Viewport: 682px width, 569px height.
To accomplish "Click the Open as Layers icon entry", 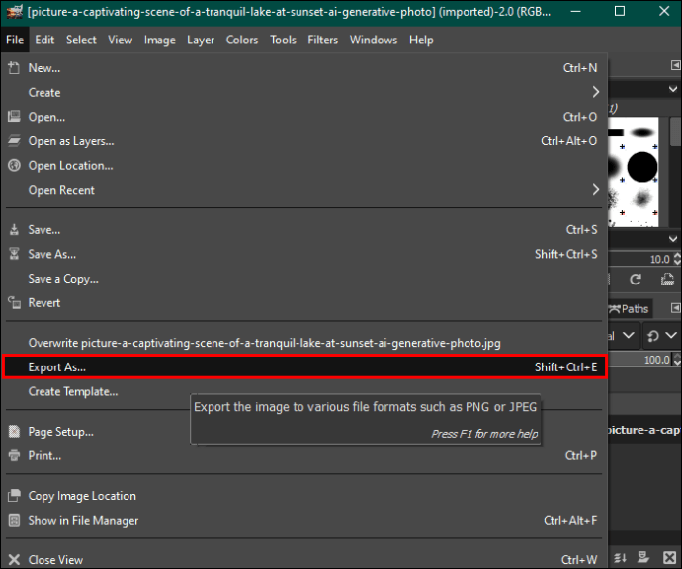I will pyautogui.click(x=14, y=141).
